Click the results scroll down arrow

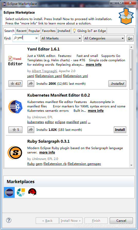coord(131,165)
